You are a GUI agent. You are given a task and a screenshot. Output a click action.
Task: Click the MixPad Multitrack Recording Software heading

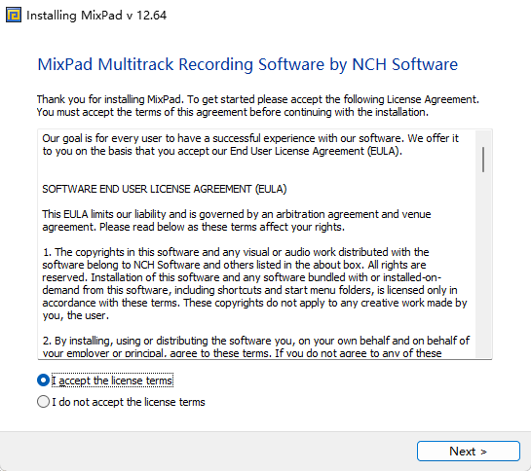pos(247,64)
